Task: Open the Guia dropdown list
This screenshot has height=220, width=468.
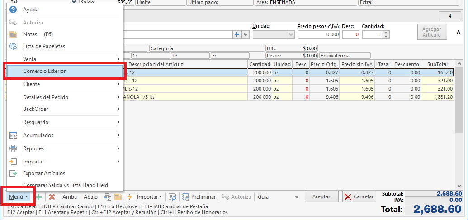Action: pyautogui.click(x=297, y=197)
